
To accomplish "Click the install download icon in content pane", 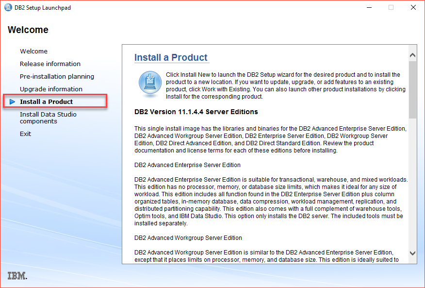I will click(x=150, y=84).
